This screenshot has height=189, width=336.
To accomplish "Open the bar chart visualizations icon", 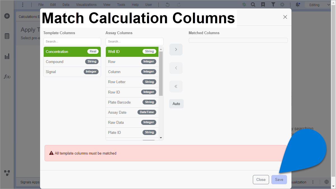I will [7, 56].
